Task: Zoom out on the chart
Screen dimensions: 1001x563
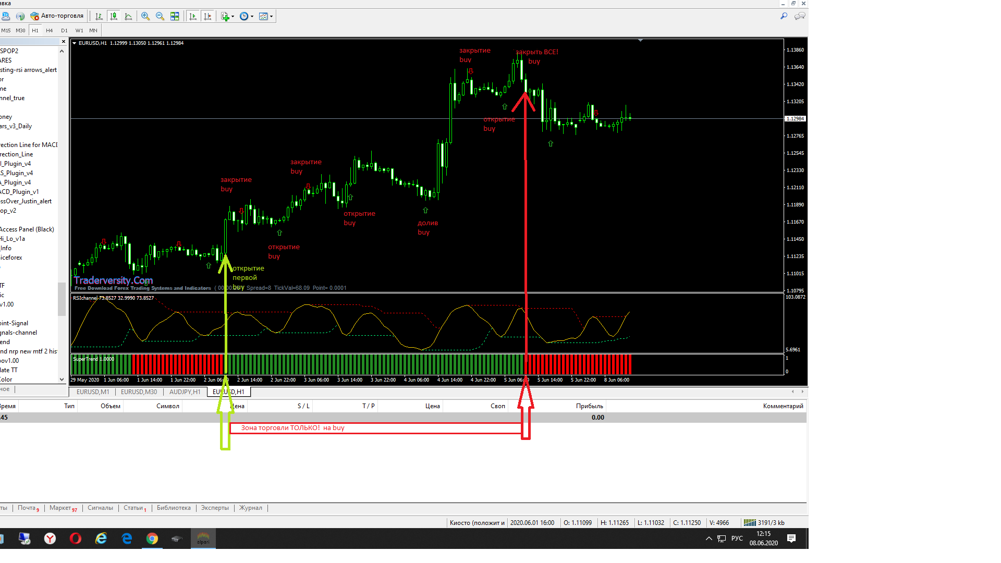Action: (160, 16)
